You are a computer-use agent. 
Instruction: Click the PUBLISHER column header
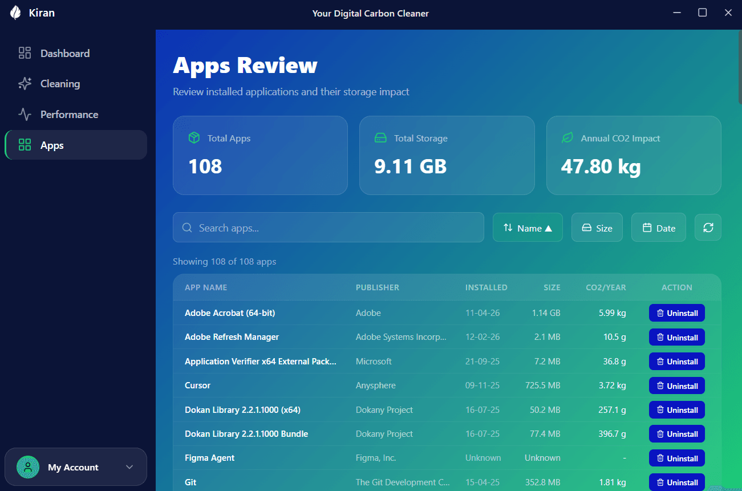tap(378, 287)
